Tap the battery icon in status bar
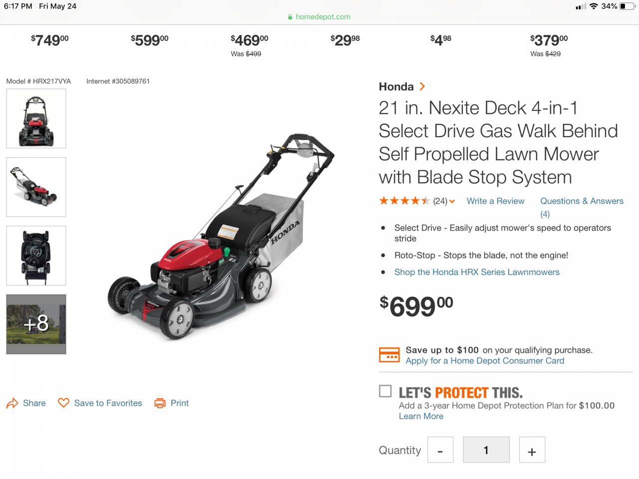Image resolution: width=639 pixels, height=479 pixels. 627,6
